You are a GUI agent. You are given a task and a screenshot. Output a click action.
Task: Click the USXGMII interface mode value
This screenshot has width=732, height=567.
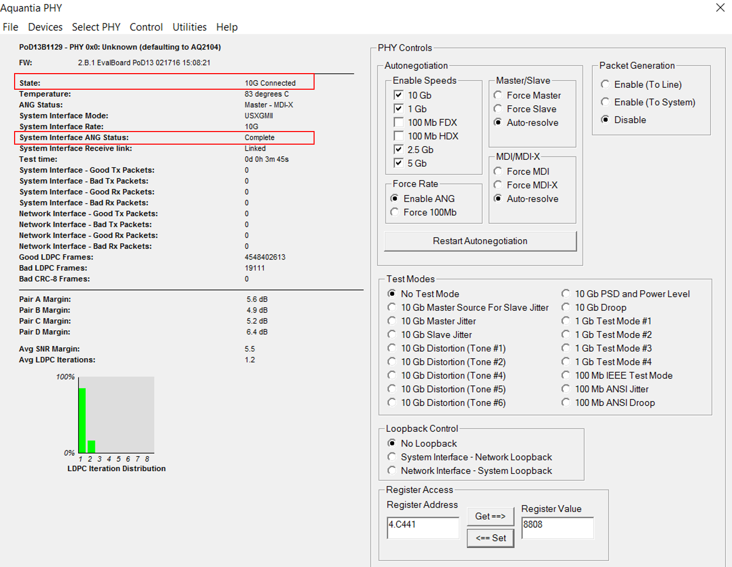[x=259, y=116]
